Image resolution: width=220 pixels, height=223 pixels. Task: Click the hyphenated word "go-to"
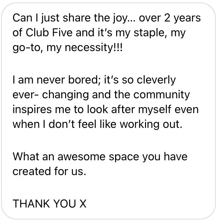pos(27,48)
